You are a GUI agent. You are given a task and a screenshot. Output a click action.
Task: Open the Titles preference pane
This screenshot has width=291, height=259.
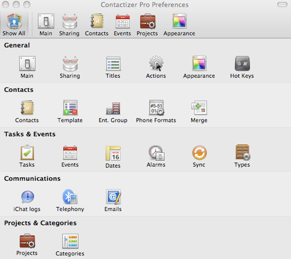point(113,67)
